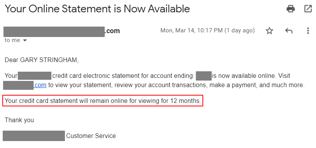Reply using the curved arrow icon

pyautogui.click(x=289, y=31)
